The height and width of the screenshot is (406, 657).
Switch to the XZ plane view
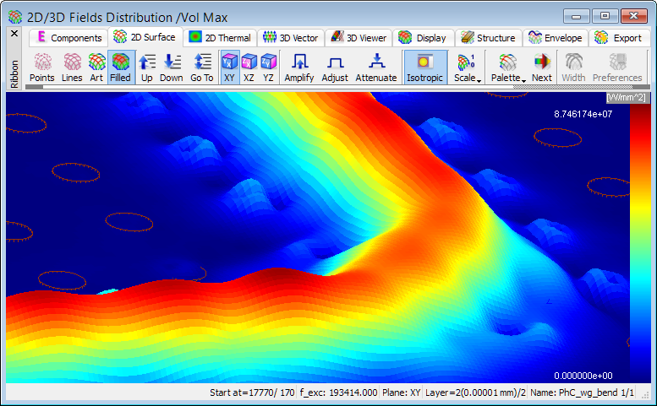(249, 68)
